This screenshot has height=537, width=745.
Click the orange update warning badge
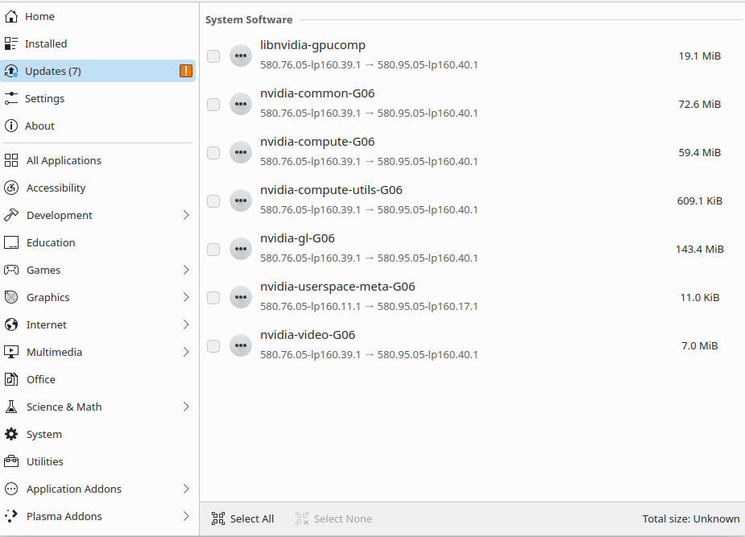186,71
